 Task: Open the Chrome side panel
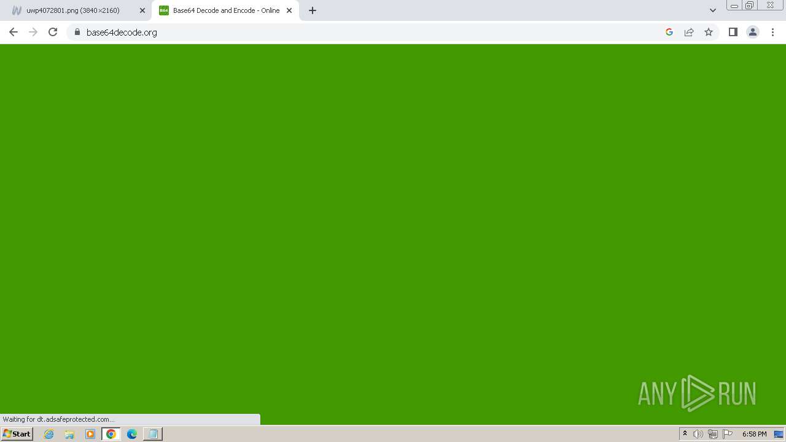coord(733,32)
